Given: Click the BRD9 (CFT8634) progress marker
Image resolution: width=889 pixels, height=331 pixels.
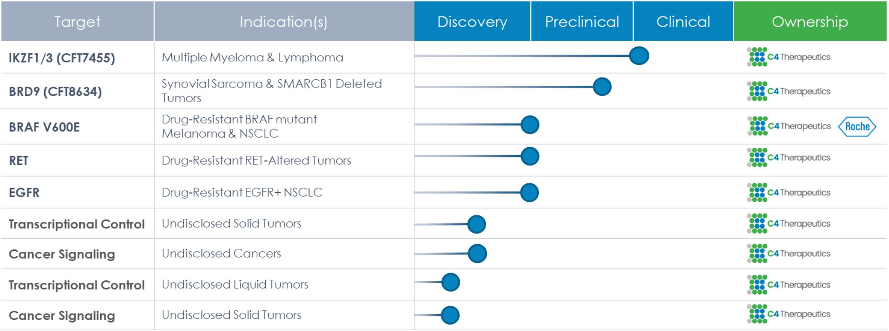Looking at the screenshot, I should tap(602, 87).
